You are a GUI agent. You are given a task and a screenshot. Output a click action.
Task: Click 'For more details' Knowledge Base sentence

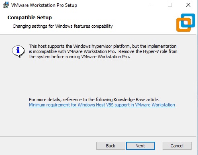pyautogui.click(x=94, y=100)
